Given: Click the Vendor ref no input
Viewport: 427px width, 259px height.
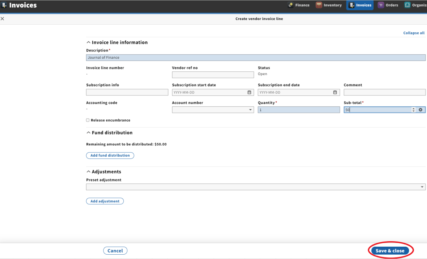Looking at the screenshot, I should tap(213, 75).
